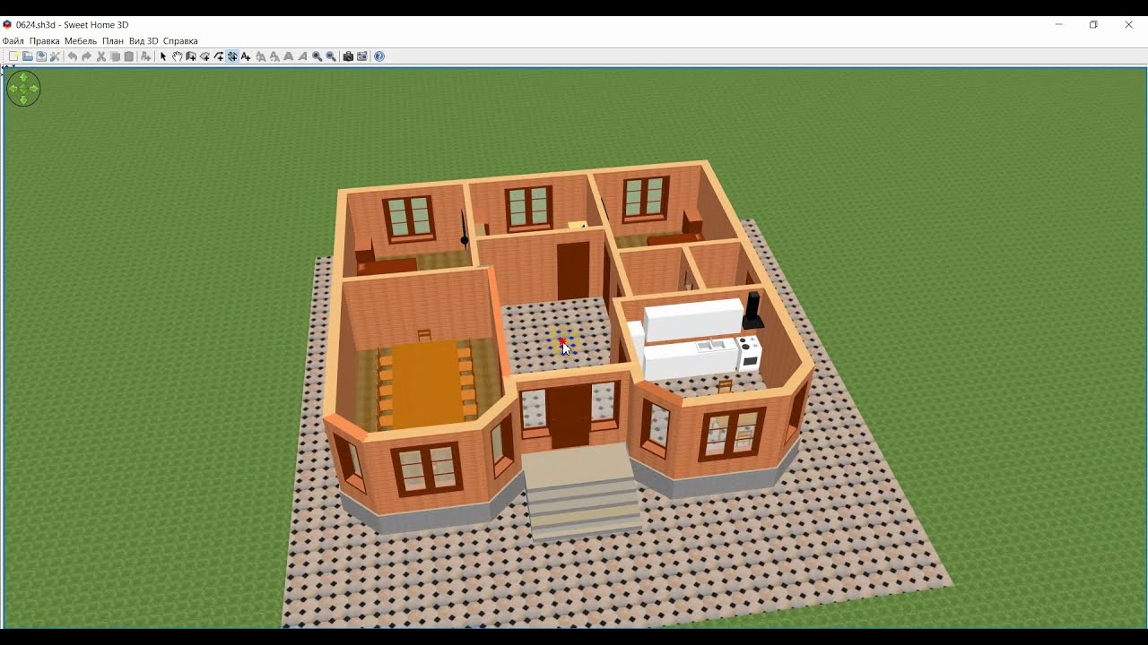Open the Правка menu

45,41
